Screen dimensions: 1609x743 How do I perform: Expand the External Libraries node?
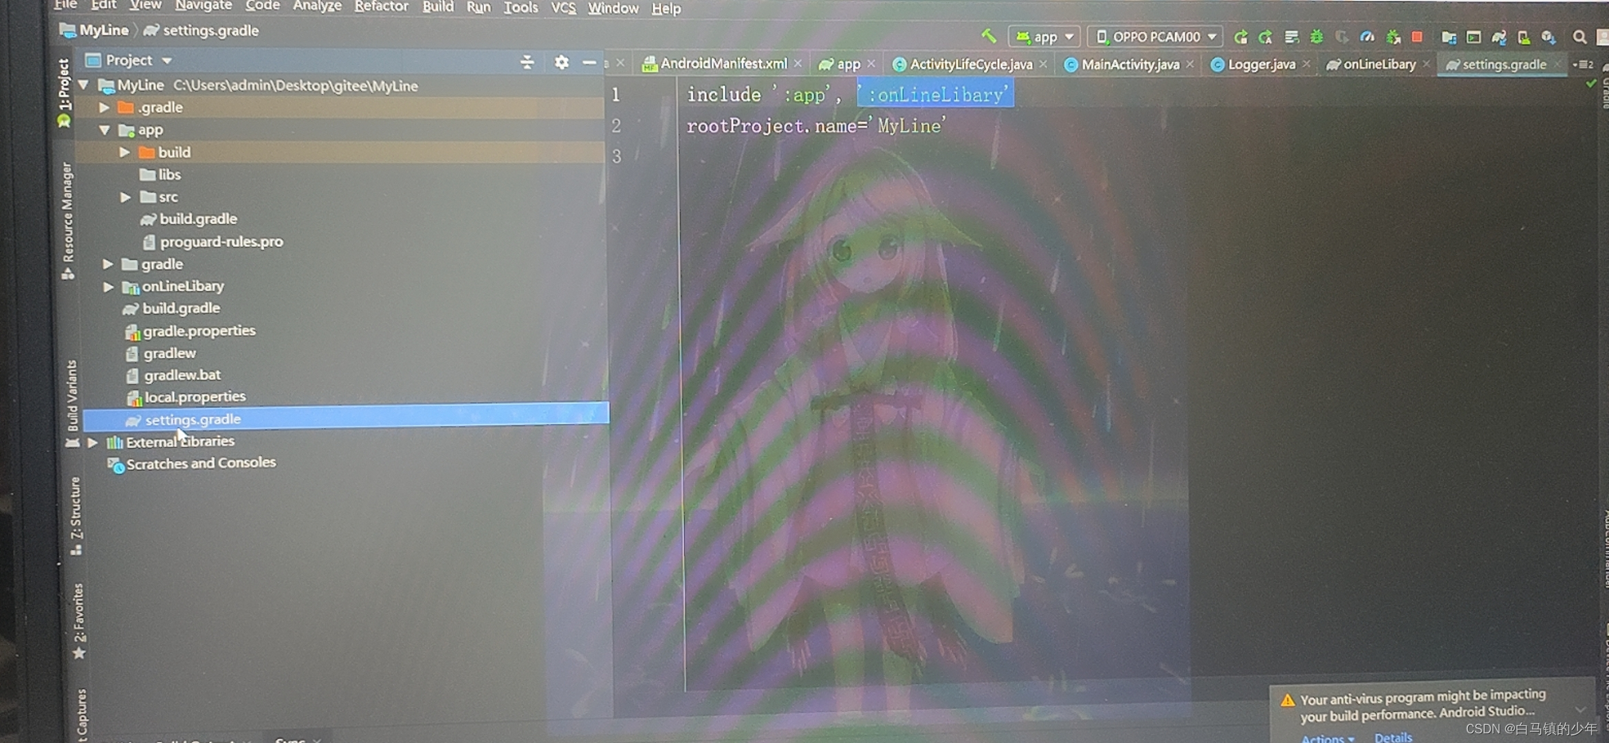click(x=93, y=442)
